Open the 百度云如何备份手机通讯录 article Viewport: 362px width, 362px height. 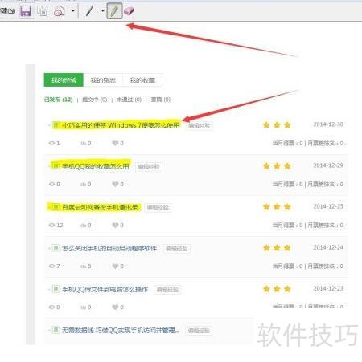click(100, 207)
